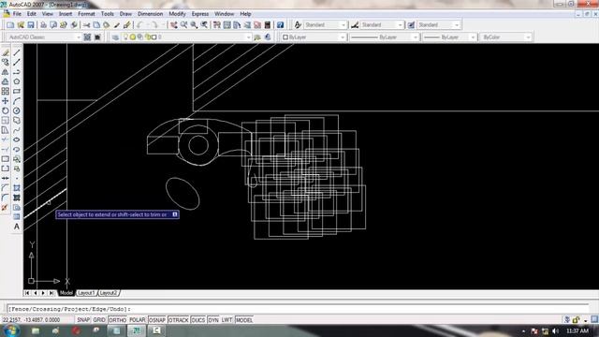Open the AutoCAD Classic workspace dropdown
Viewport: 599px width, 337px height.
click(79, 37)
